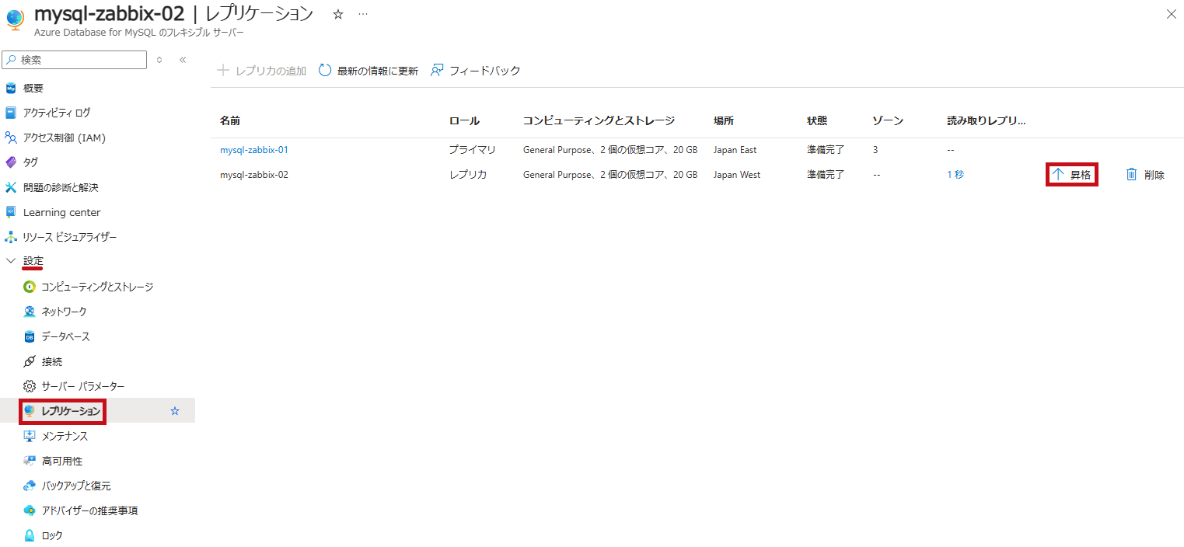Click the 状態 column header
The height and width of the screenshot is (547, 1184).
pos(817,120)
